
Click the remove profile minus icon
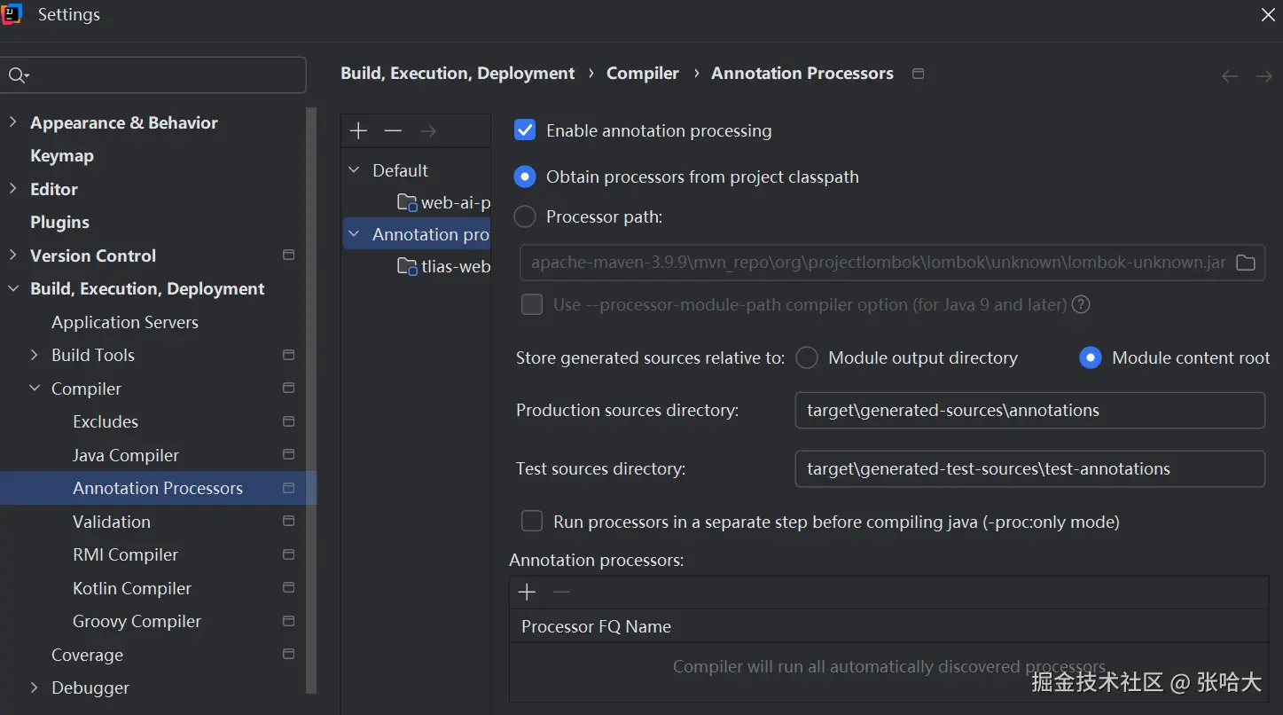393,131
